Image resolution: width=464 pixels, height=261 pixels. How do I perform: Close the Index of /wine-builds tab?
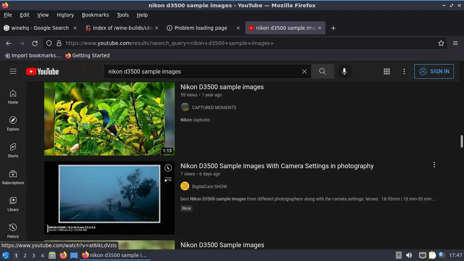157,28
